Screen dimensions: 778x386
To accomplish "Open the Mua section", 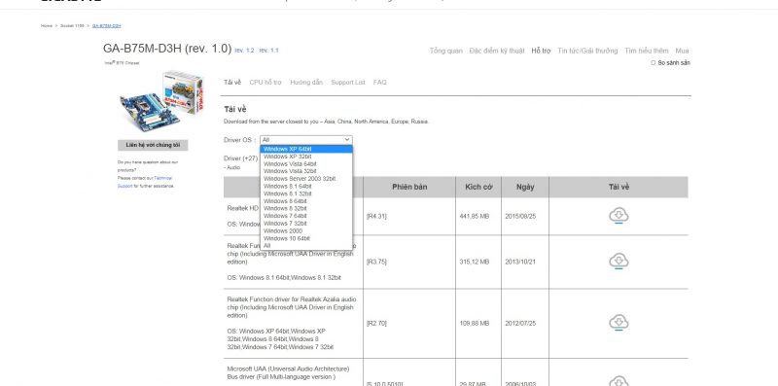I will coord(682,51).
